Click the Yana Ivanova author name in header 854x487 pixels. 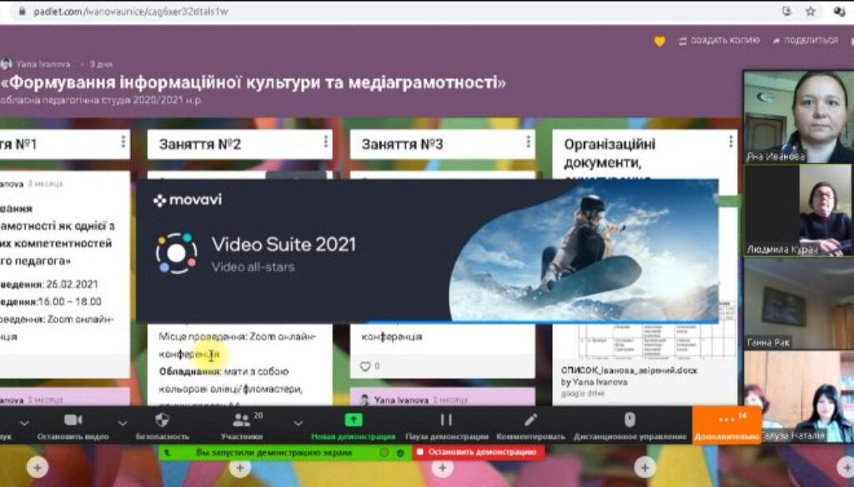(43, 64)
